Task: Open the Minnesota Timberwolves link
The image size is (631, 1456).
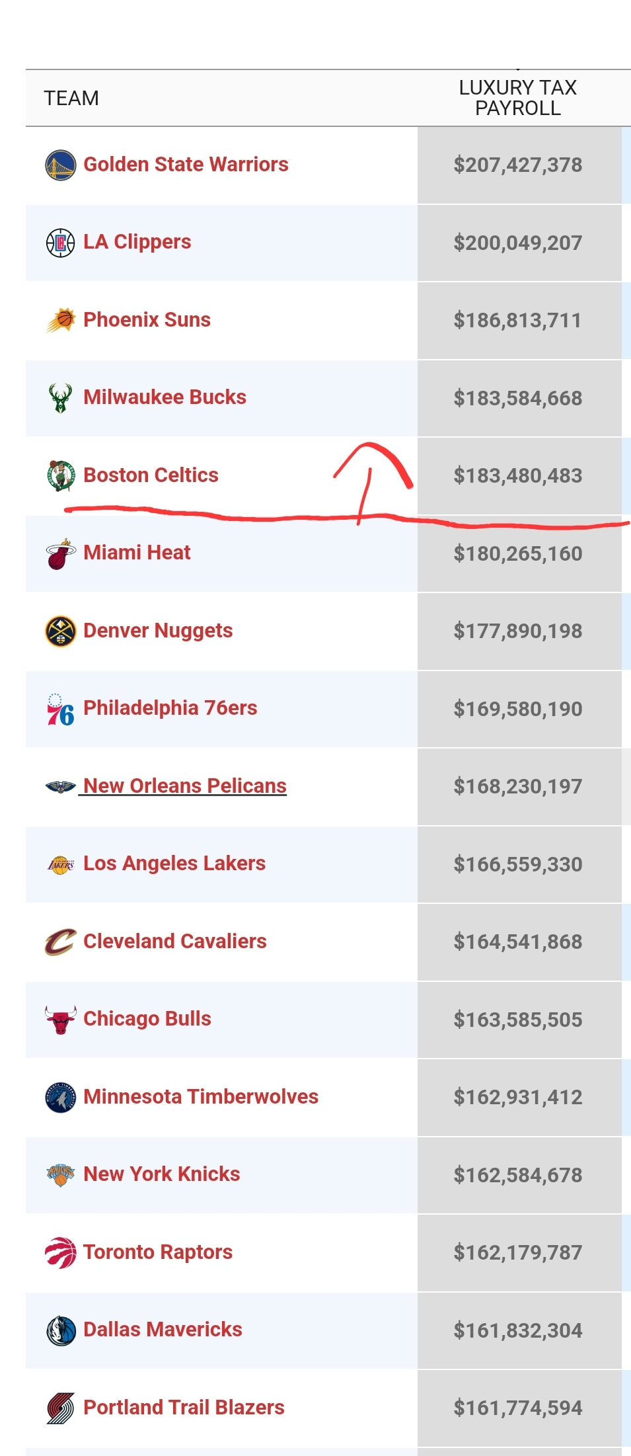Action: tap(201, 1097)
